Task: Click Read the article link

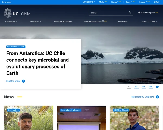Action: (13, 81)
